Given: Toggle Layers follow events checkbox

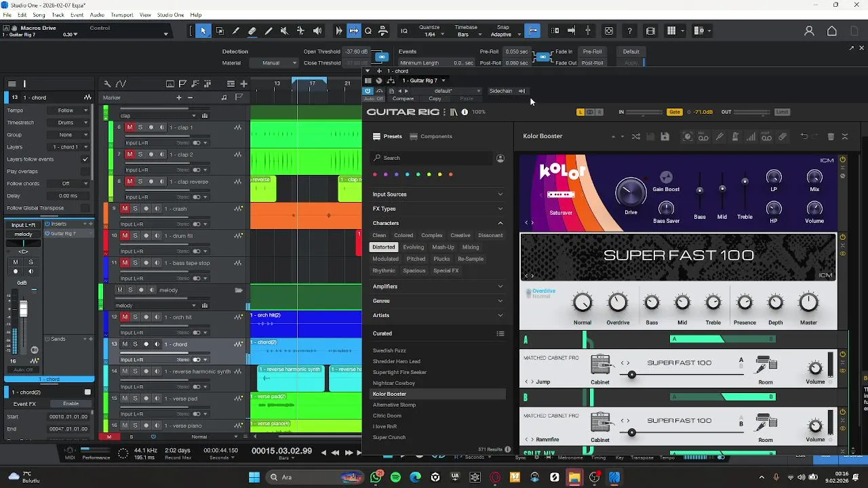Looking at the screenshot, I should click(85, 159).
